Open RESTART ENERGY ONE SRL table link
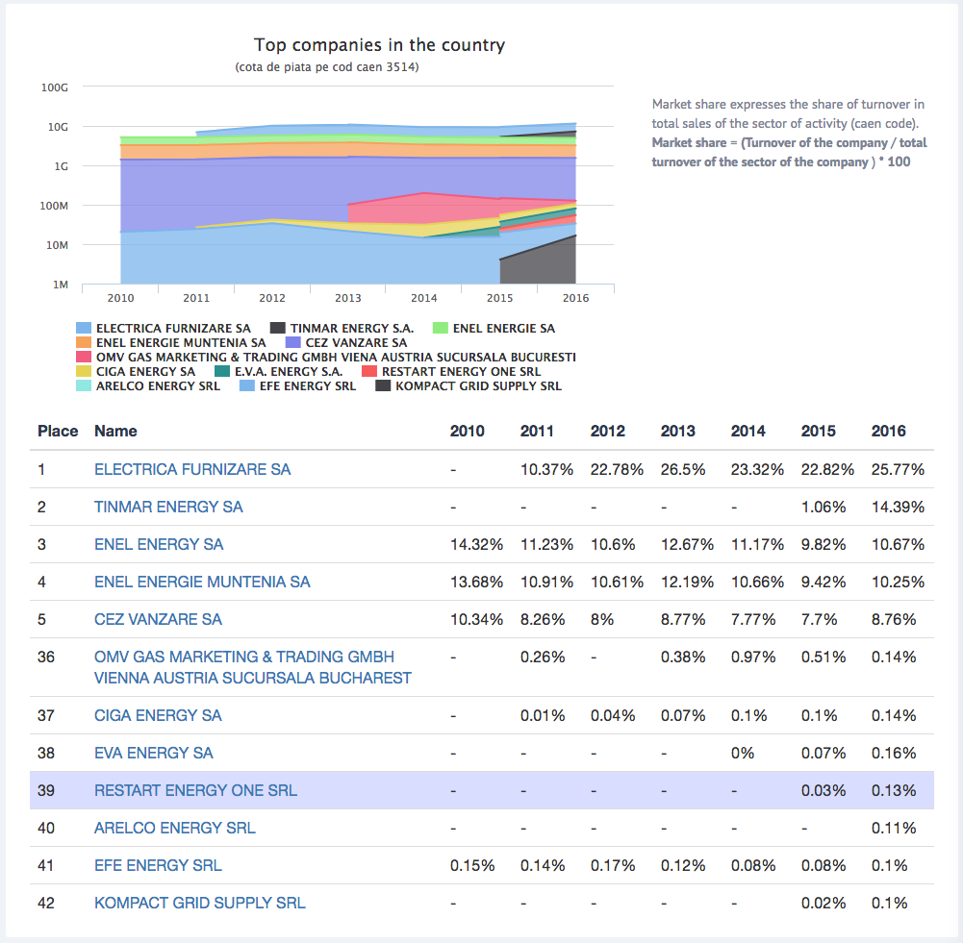The image size is (963, 943). [195, 790]
